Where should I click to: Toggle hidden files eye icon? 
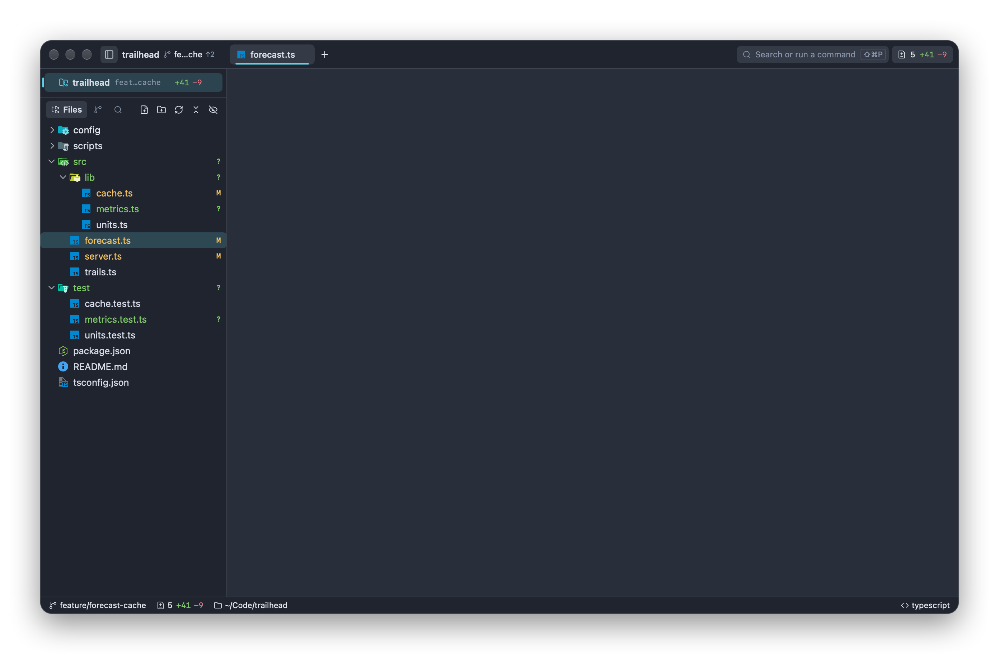pos(213,109)
